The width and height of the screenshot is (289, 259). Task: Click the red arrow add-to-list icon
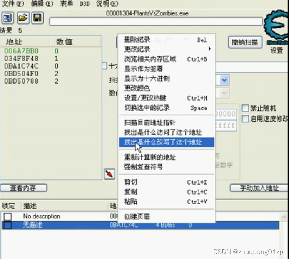(109, 174)
